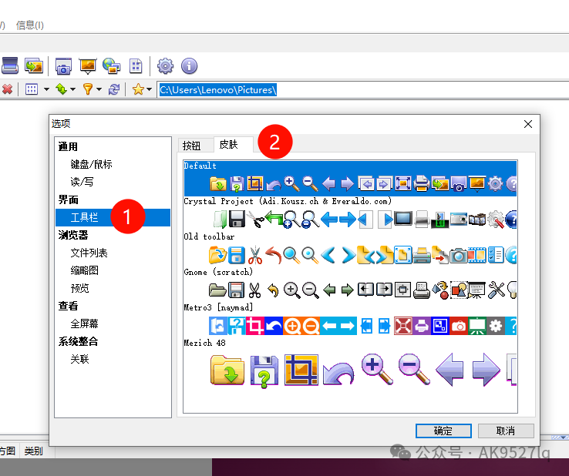The width and height of the screenshot is (569, 476).
Task: Click the green sort arrows icon
Action: tap(61, 89)
